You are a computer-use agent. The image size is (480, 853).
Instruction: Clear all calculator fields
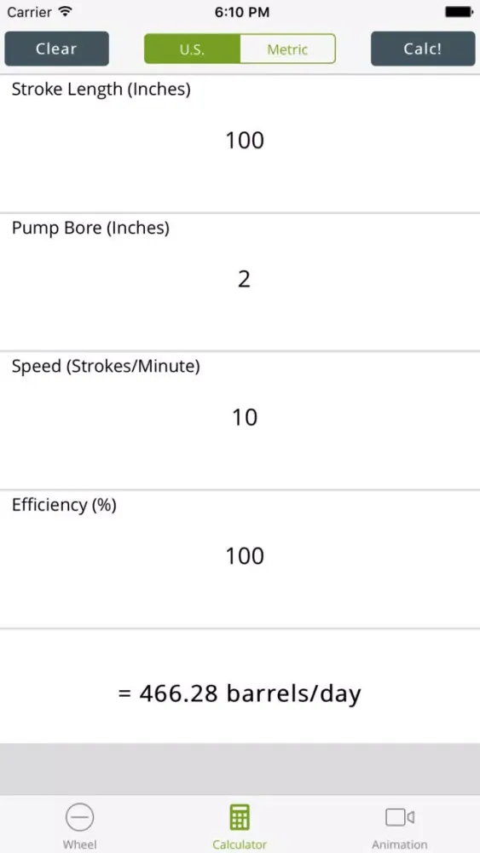click(x=56, y=49)
